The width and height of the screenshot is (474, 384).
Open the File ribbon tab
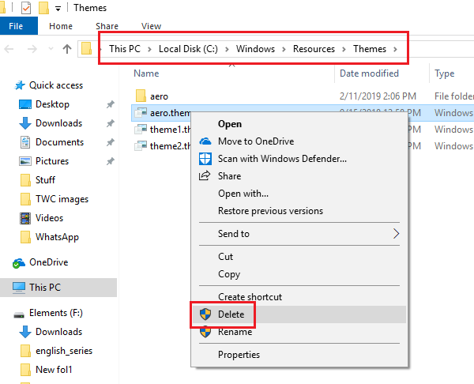(16, 26)
